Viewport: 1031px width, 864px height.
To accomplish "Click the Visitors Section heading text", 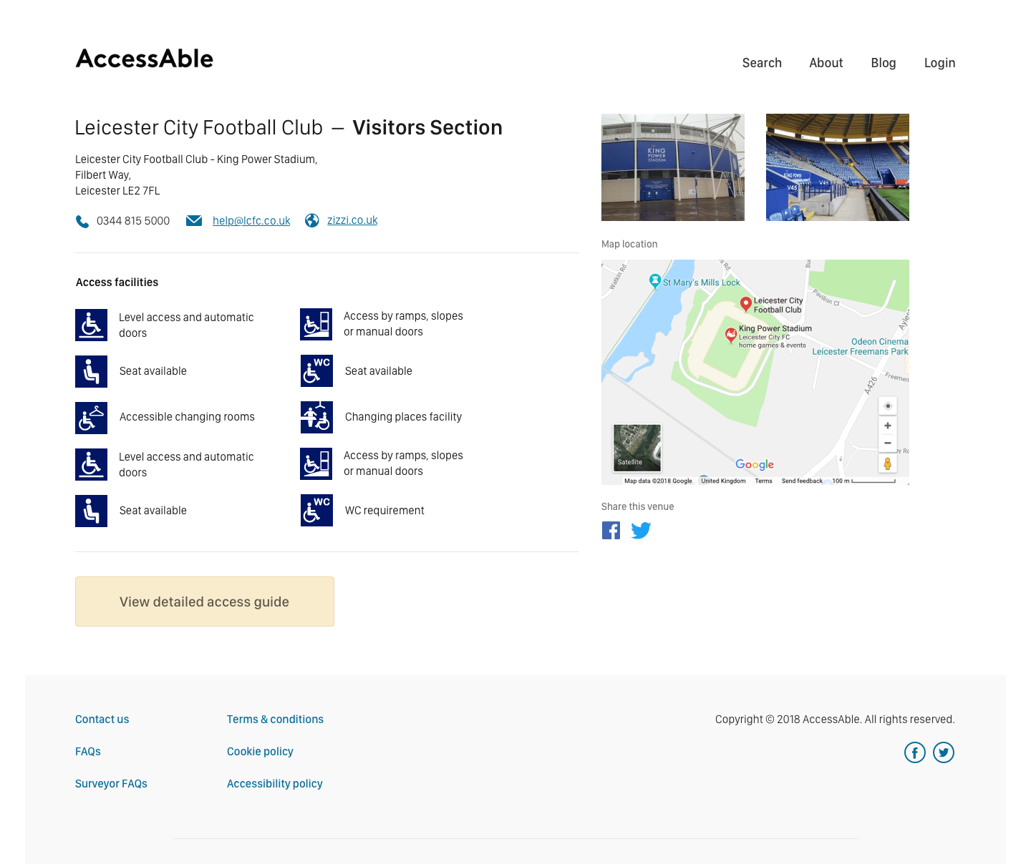I will click(x=427, y=127).
